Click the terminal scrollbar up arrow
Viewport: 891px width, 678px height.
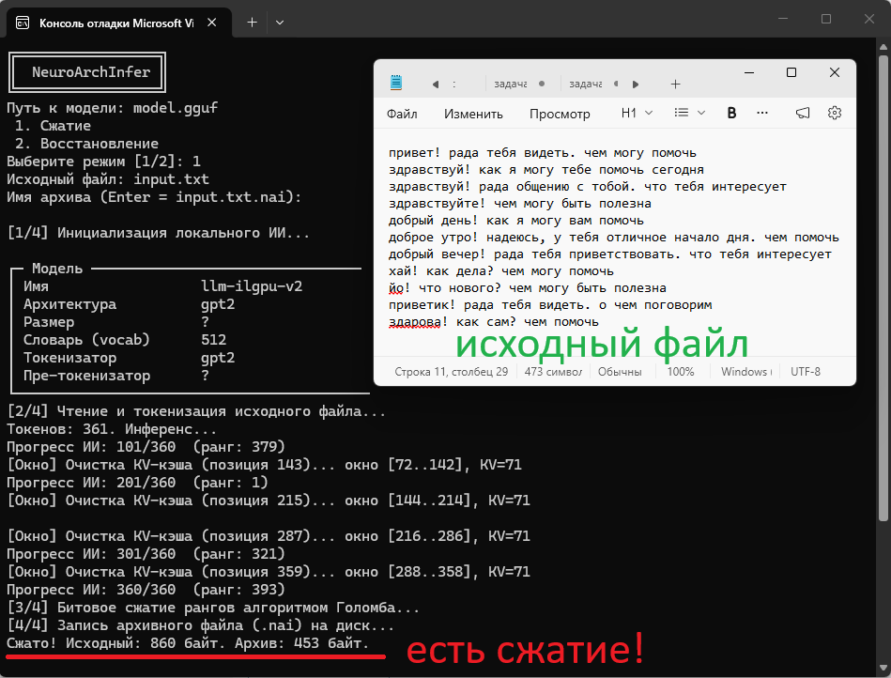coord(883,47)
